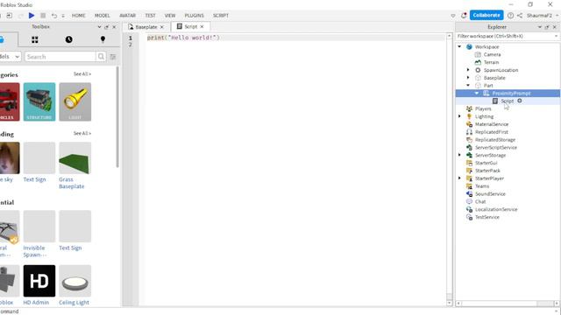Click the second See All link in Toolbox
561x315 pixels.
tap(82, 133)
